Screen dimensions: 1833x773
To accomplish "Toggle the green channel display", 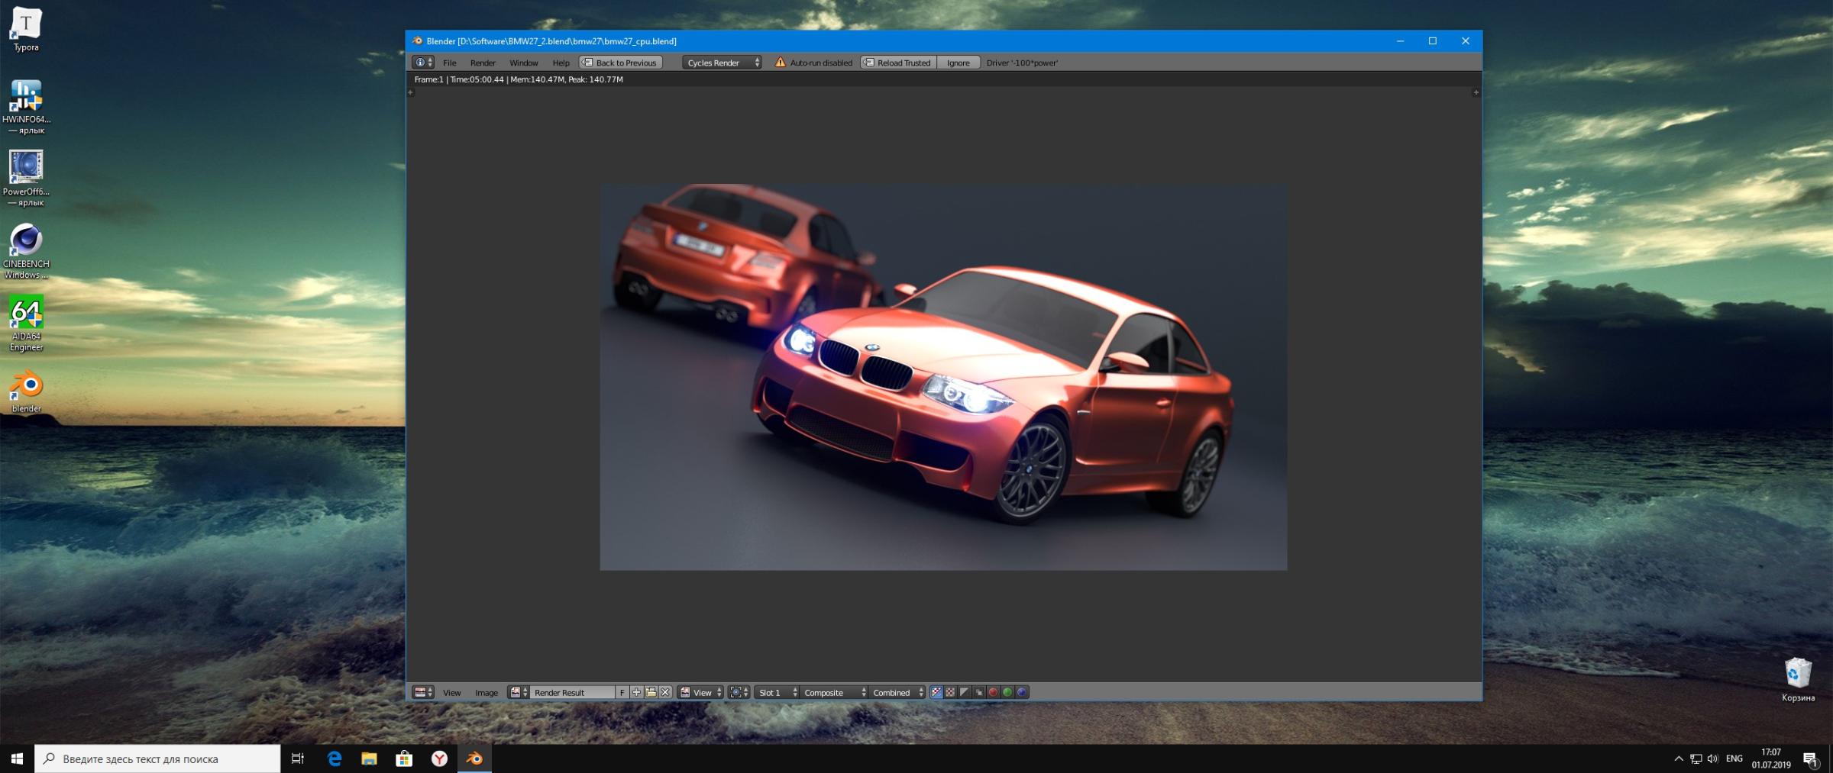I will click(1007, 692).
